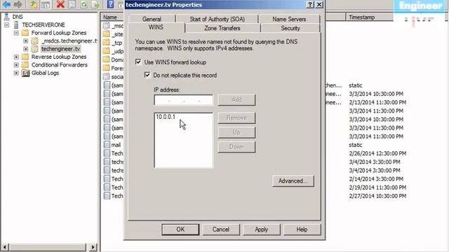
Task: Open the Name Servers tab
Action: (x=289, y=19)
